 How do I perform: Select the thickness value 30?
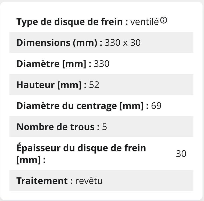(181, 154)
